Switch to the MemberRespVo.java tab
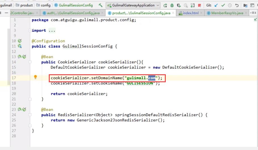The width and height of the screenshot is (258, 150). tap(227, 13)
